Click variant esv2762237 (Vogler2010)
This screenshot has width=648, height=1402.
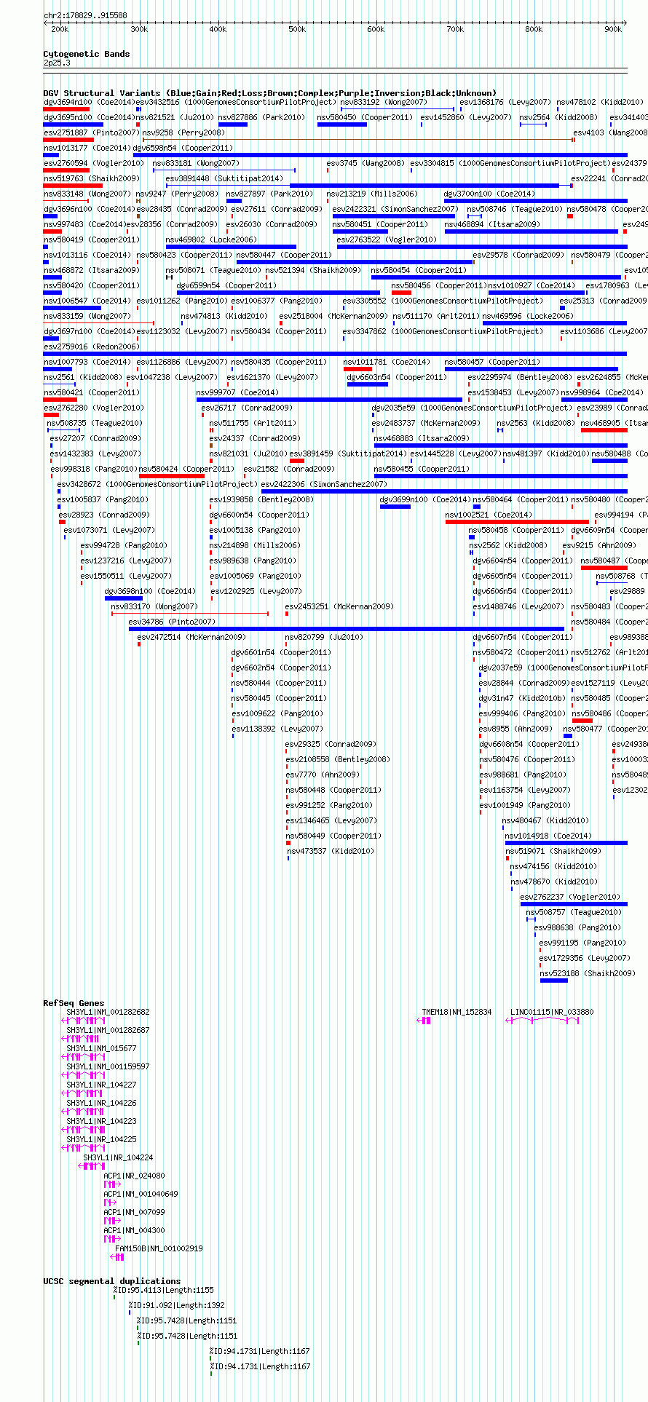tap(570, 898)
